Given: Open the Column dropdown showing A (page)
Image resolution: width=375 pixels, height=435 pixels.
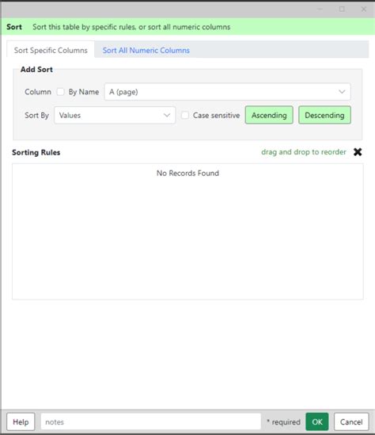Looking at the screenshot, I should [x=227, y=92].
